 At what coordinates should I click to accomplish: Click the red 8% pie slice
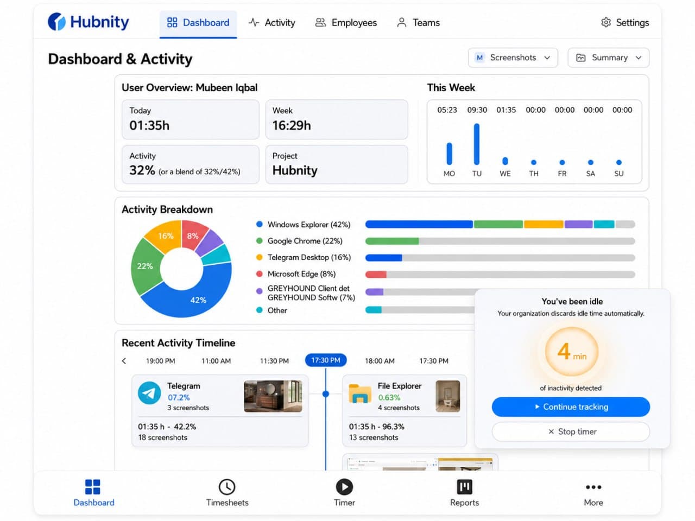pos(193,234)
